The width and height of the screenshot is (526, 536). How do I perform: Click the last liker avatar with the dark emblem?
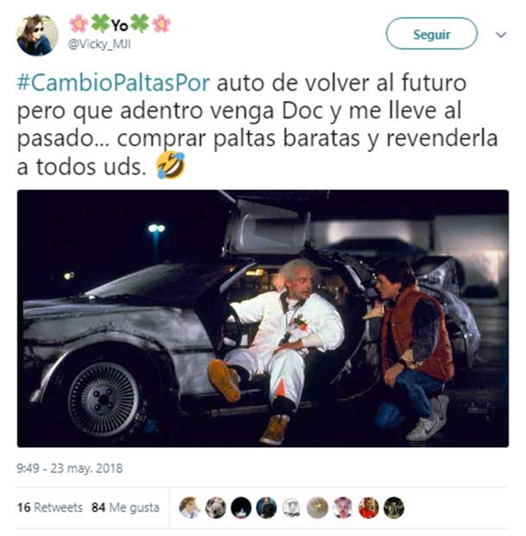(x=394, y=508)
